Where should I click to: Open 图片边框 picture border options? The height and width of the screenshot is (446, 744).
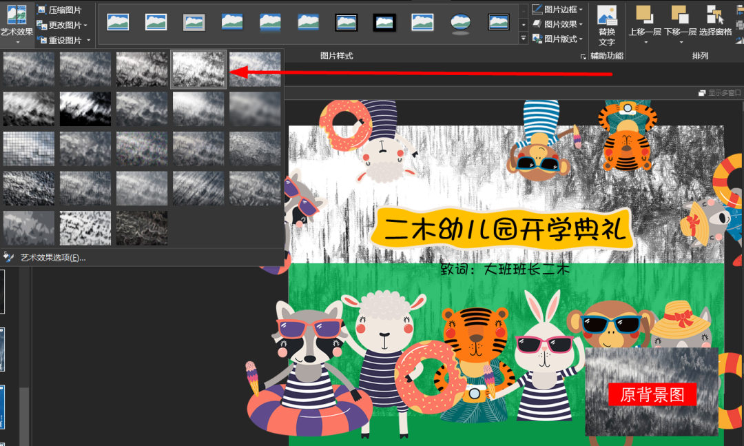click(x=557, y=10)
